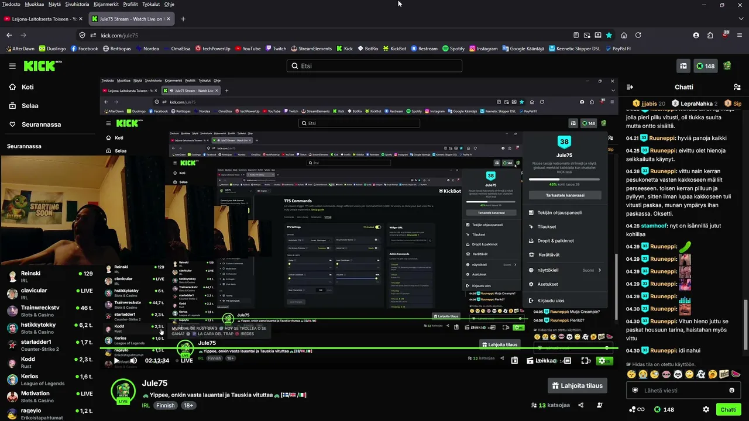
Task: Focus the Etsi search field
Action: (374, 66)
